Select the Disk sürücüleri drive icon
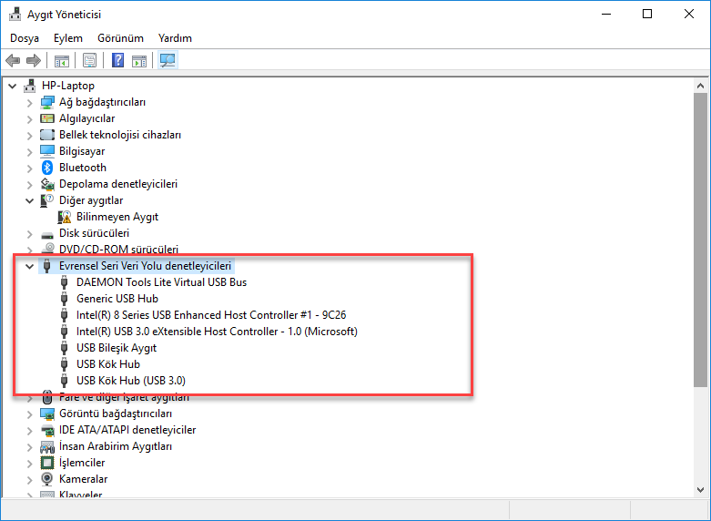This screenshot has width=711, height=521. click(x=47, y=235)
